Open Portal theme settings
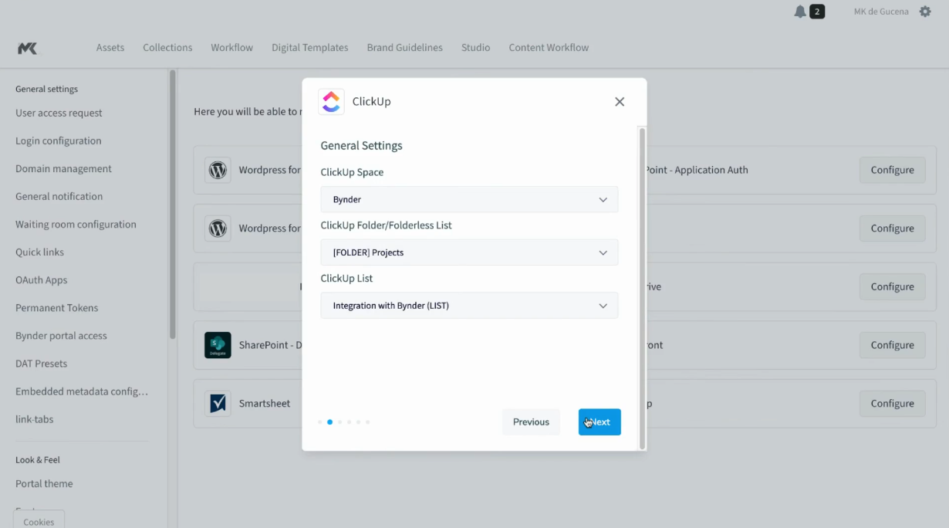 [x=44, y=484]
